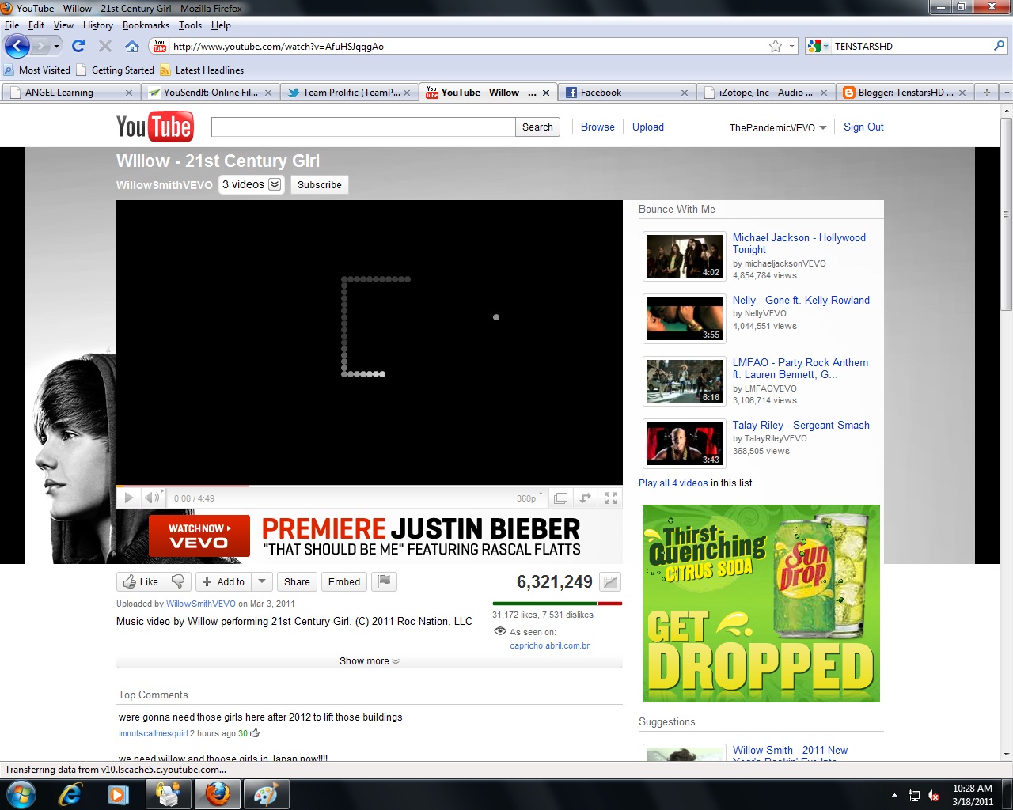
Task: Open the 360p quality selector
Action: coord(529,498)
